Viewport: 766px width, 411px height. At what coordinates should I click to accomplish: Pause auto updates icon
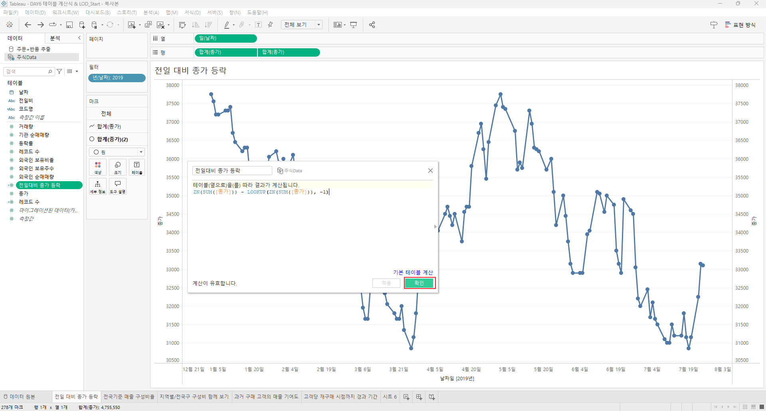[94, 25]
